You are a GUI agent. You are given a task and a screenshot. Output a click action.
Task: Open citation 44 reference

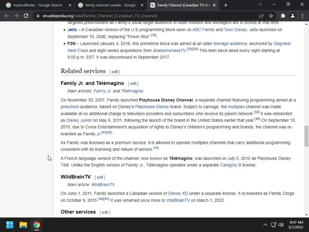(x=101, y=199)
